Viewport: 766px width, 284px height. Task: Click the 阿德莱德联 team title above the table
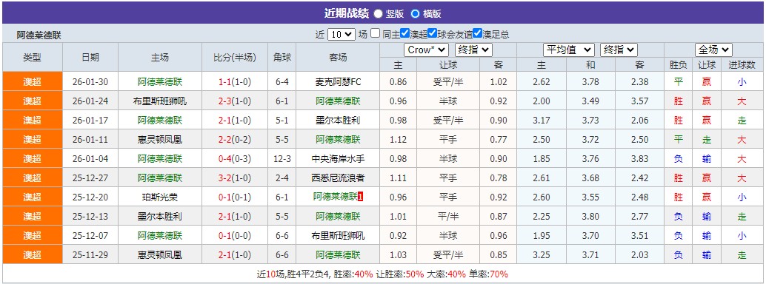click(39, 35)
